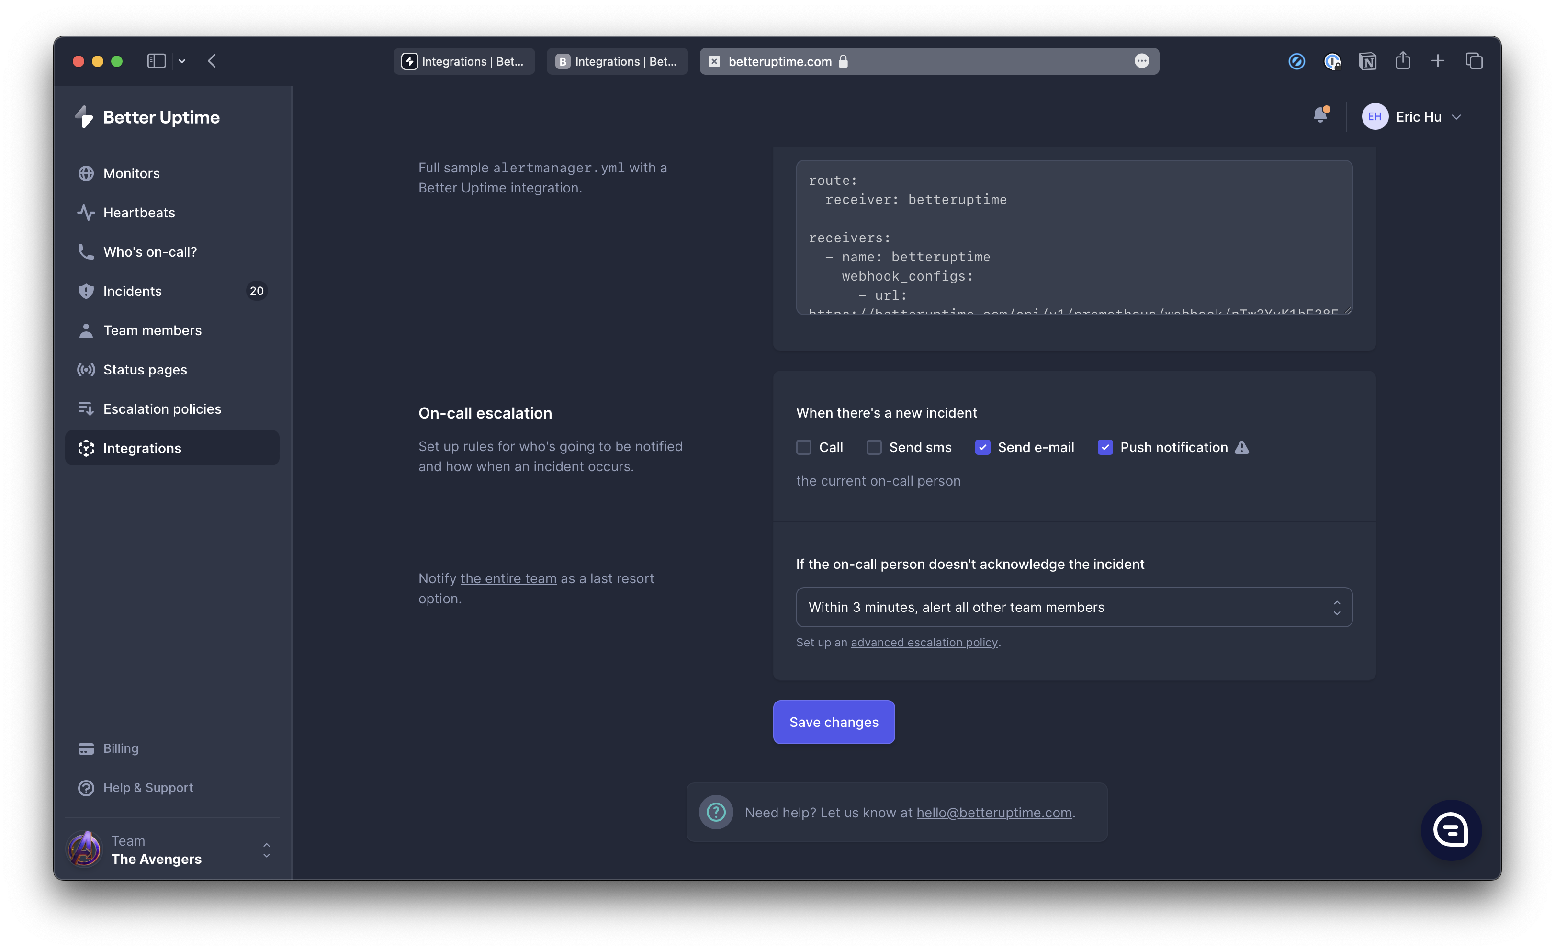Image resolution: width=1555 pixels, height=951 pixels.
Task: Expand the Safari sidebar dropdown chevron
Action: click(182, 61)
